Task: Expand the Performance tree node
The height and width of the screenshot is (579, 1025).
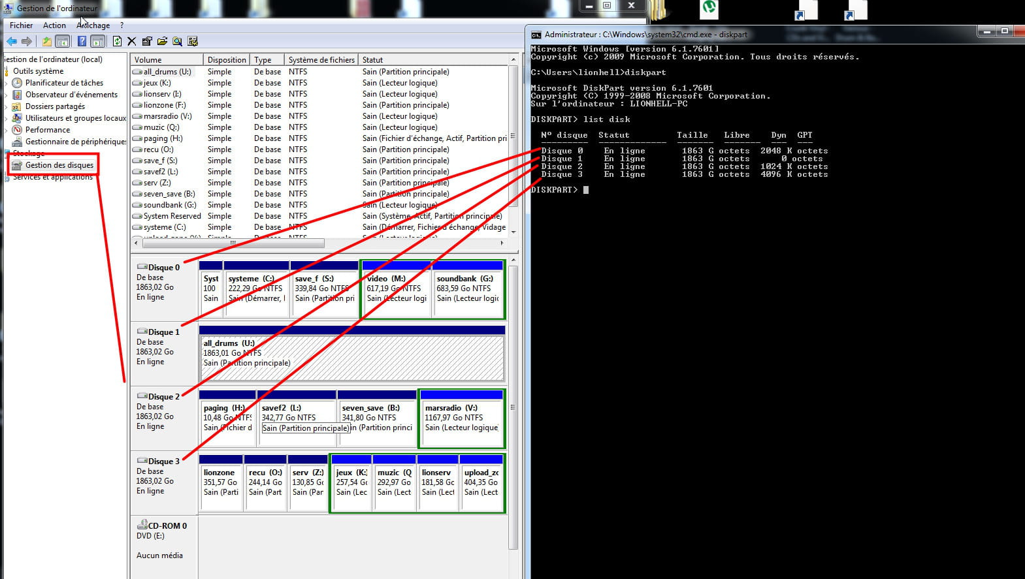Action: coord(7,130)
